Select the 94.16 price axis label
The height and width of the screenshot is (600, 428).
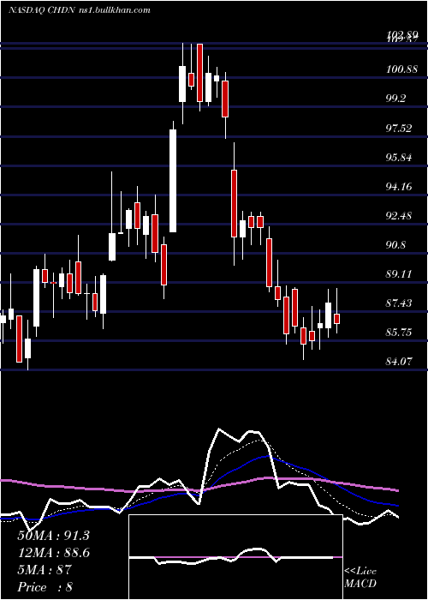coord(399,186)
